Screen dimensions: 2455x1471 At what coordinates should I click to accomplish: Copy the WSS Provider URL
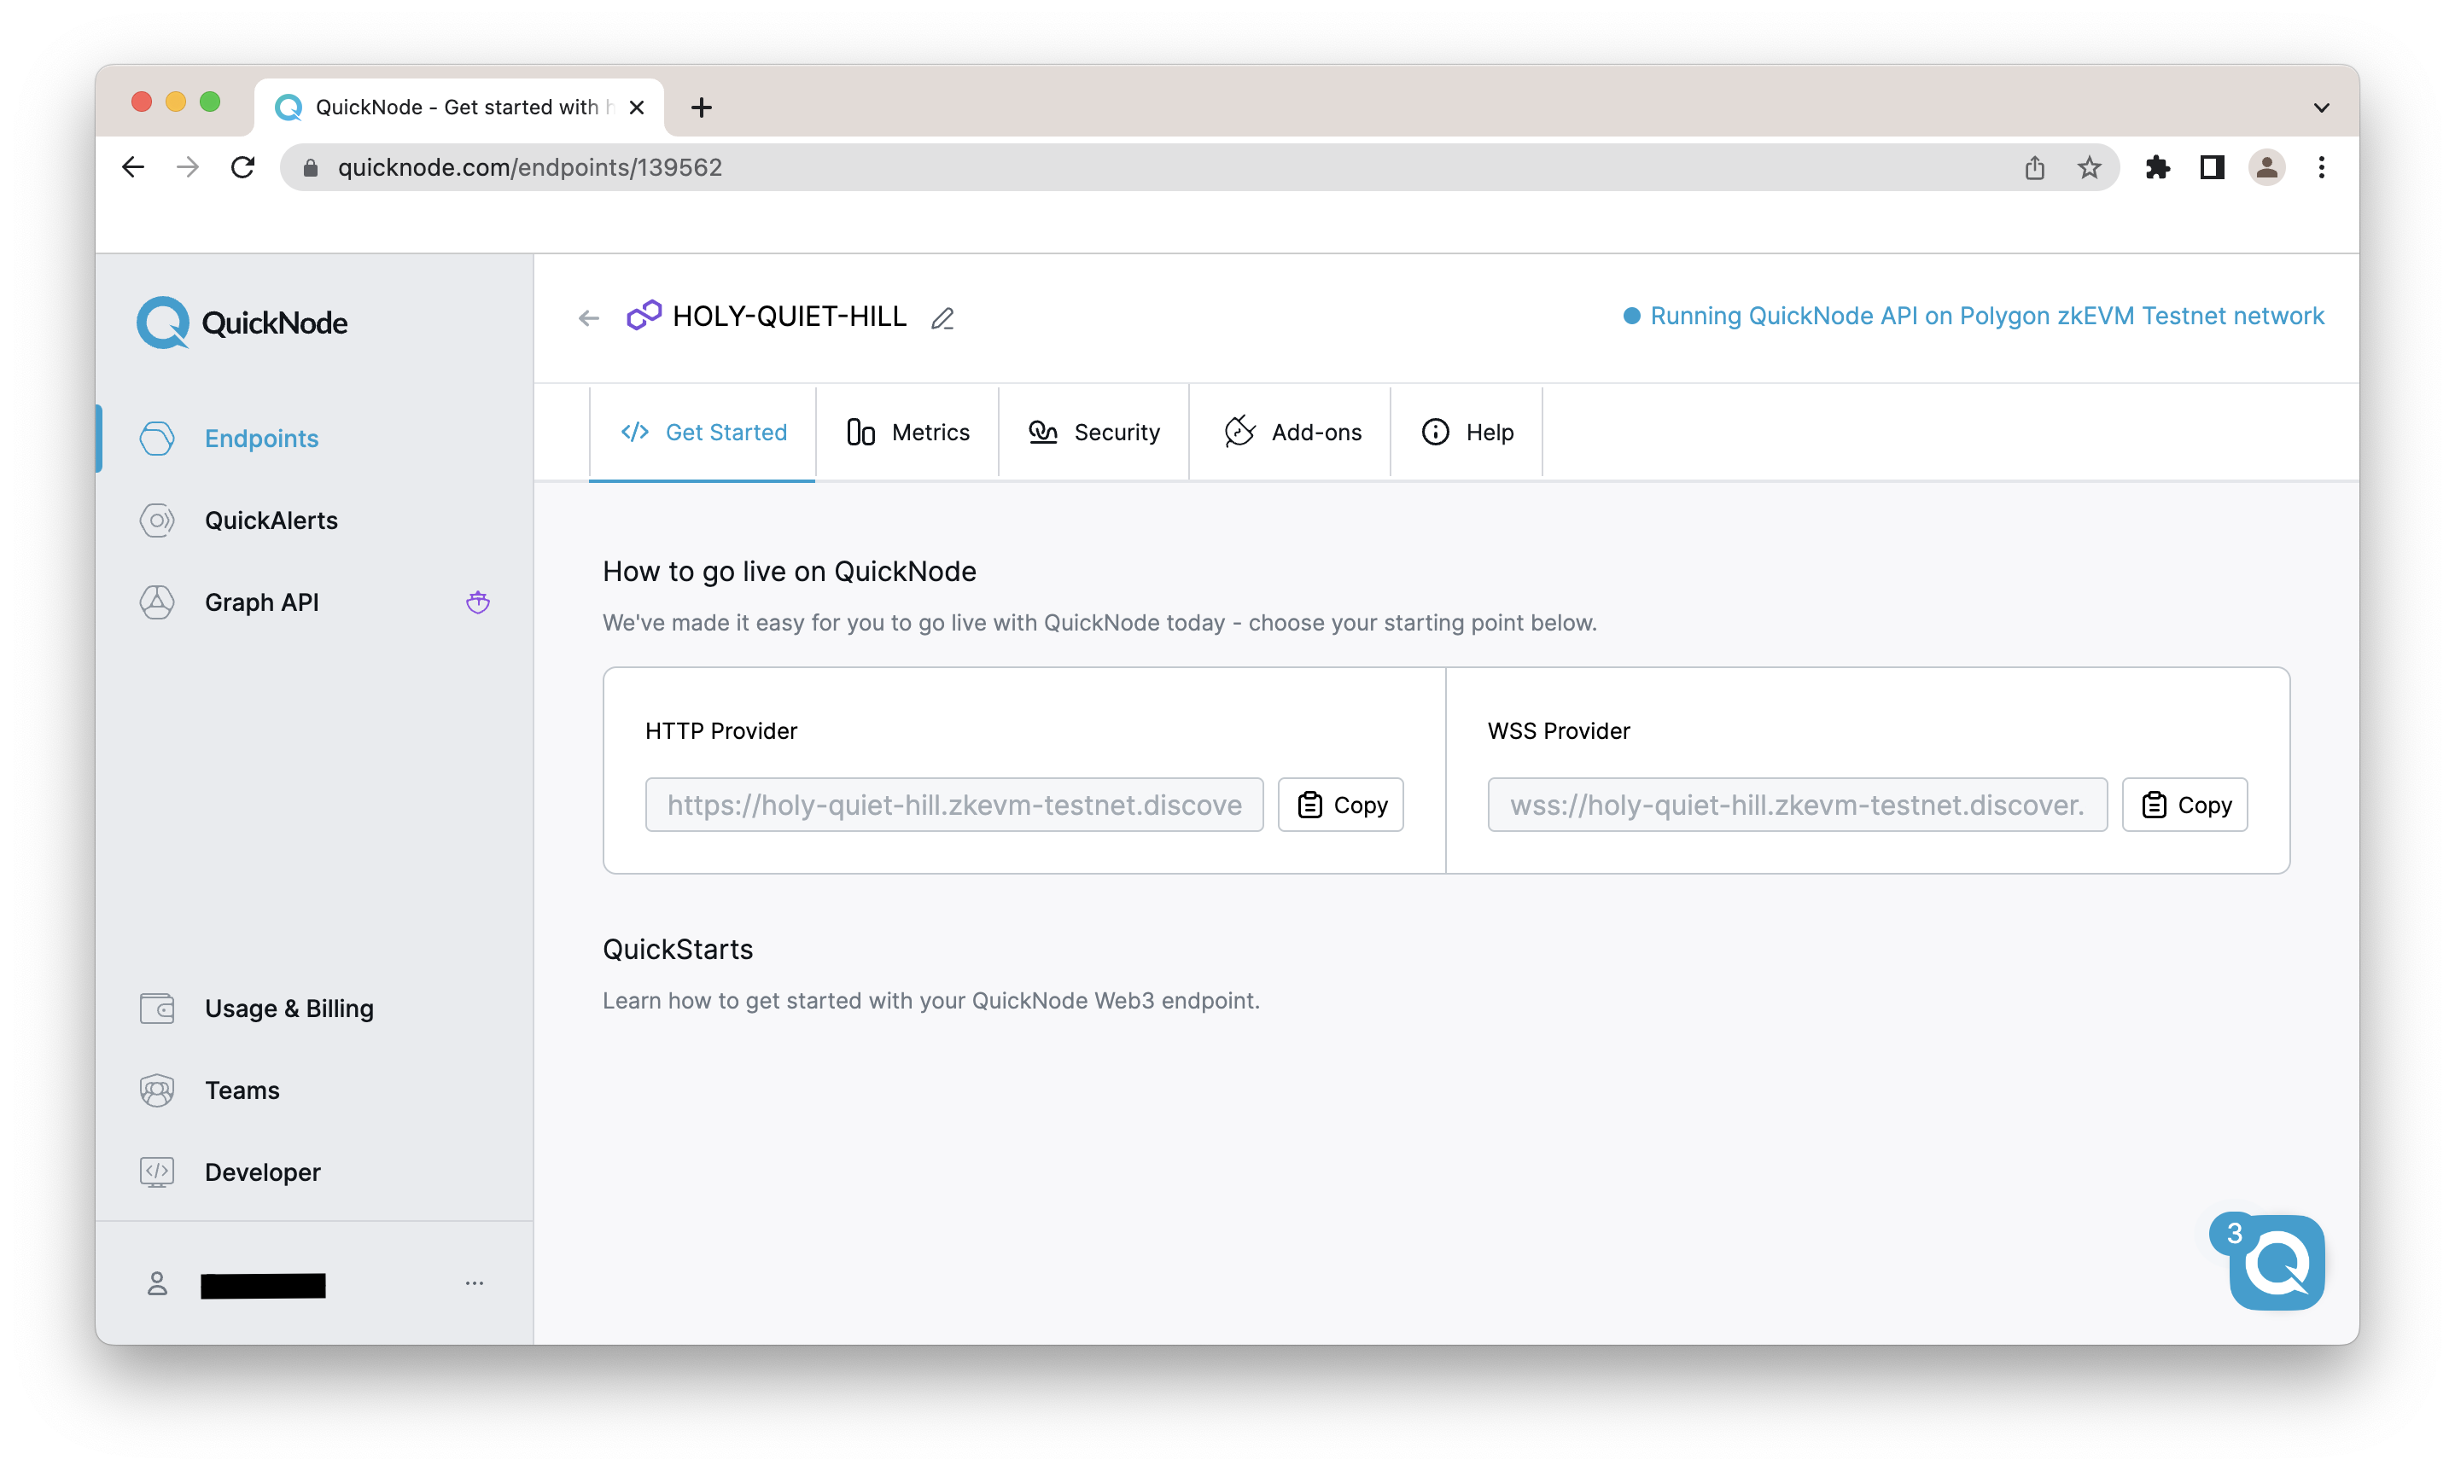click(2184, 805)
